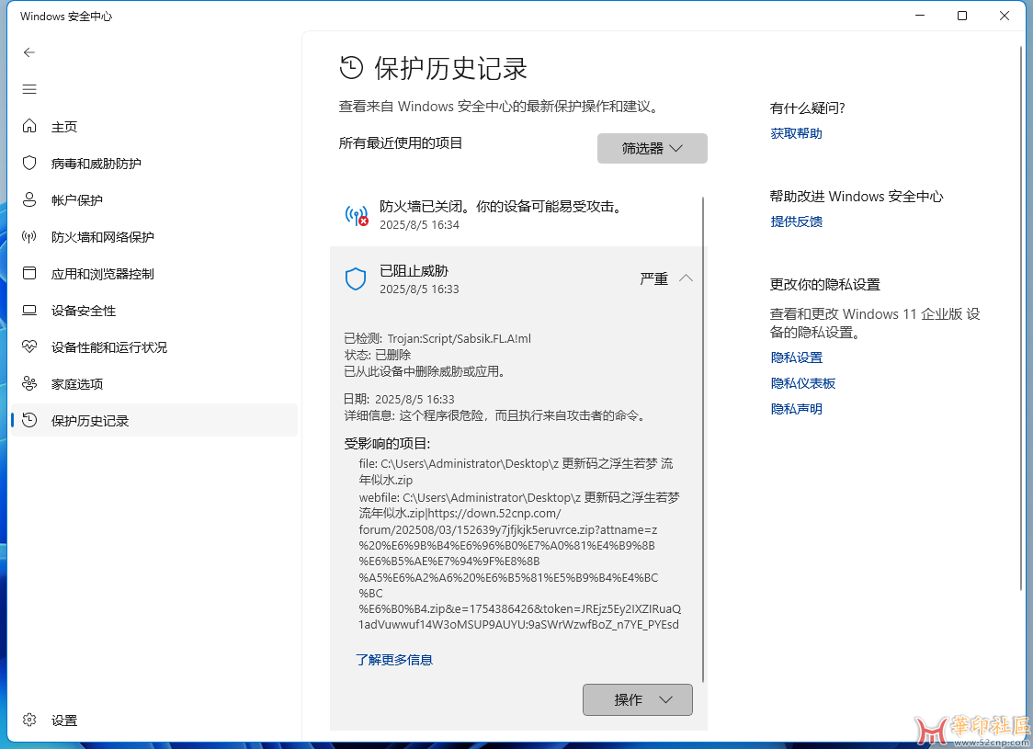Expand the 防火墙已关闭 history entry
The width and height of the screenshot is (1033, 749).
click(x=516, y=215)
